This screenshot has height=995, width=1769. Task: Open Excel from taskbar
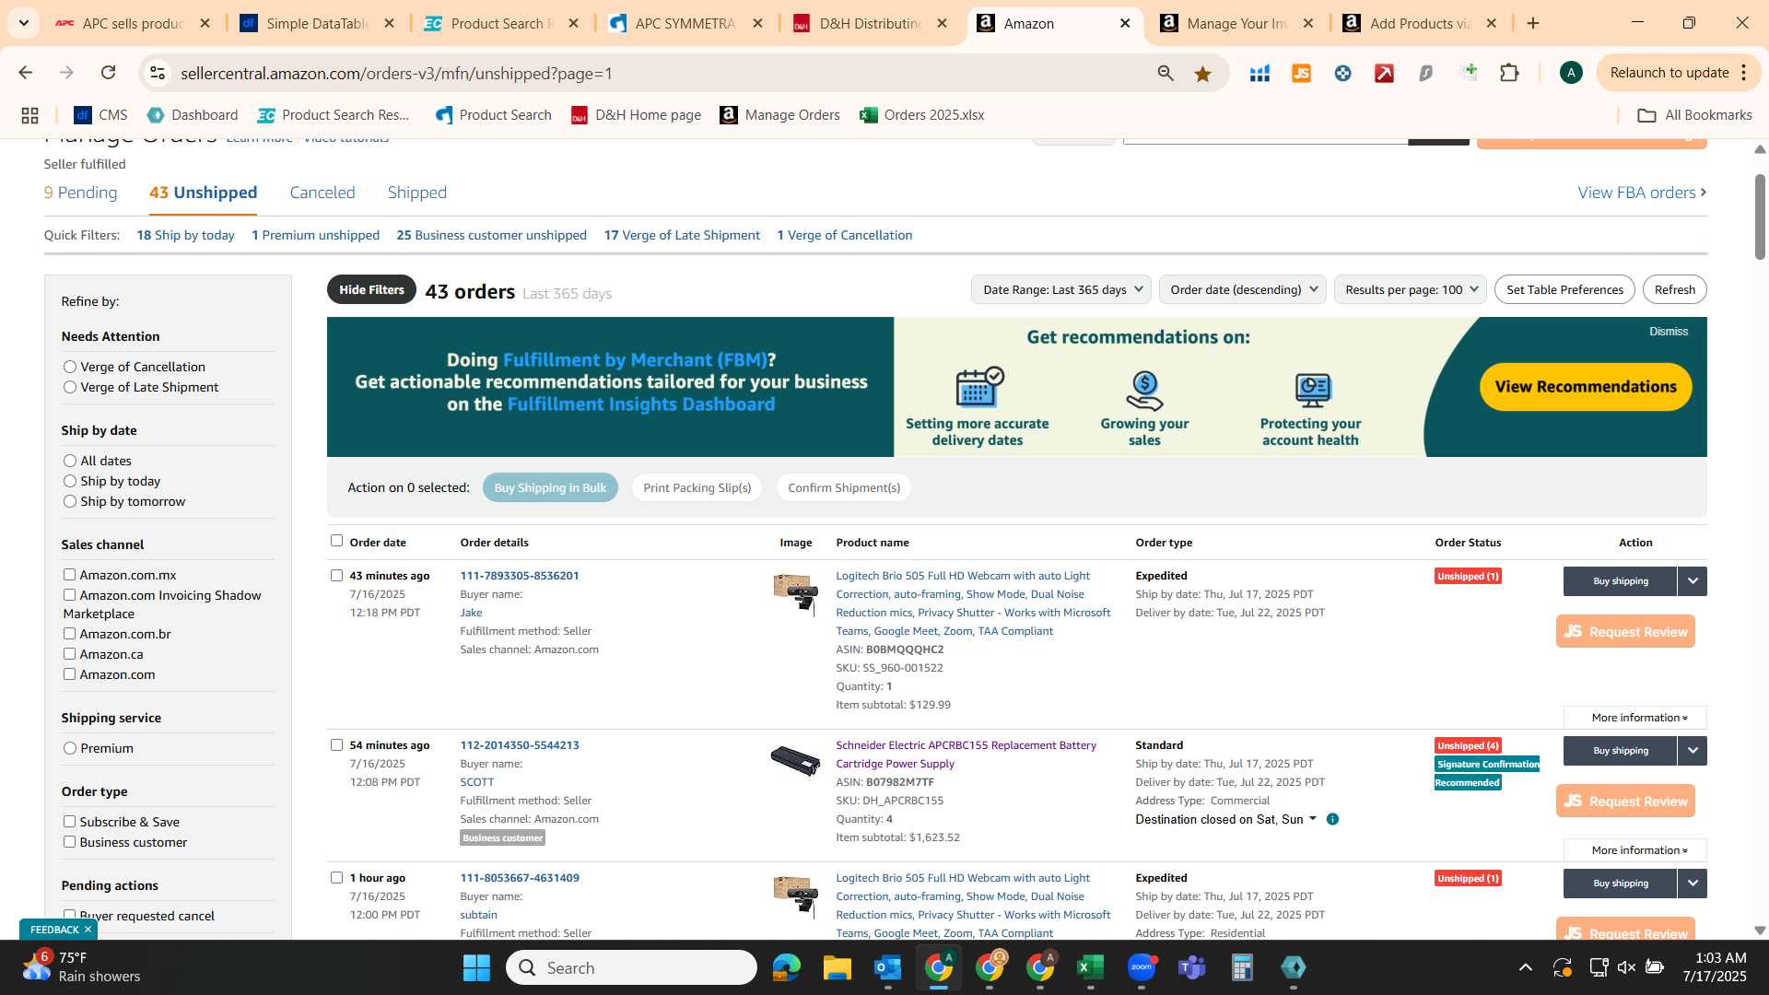[1090, 967]
